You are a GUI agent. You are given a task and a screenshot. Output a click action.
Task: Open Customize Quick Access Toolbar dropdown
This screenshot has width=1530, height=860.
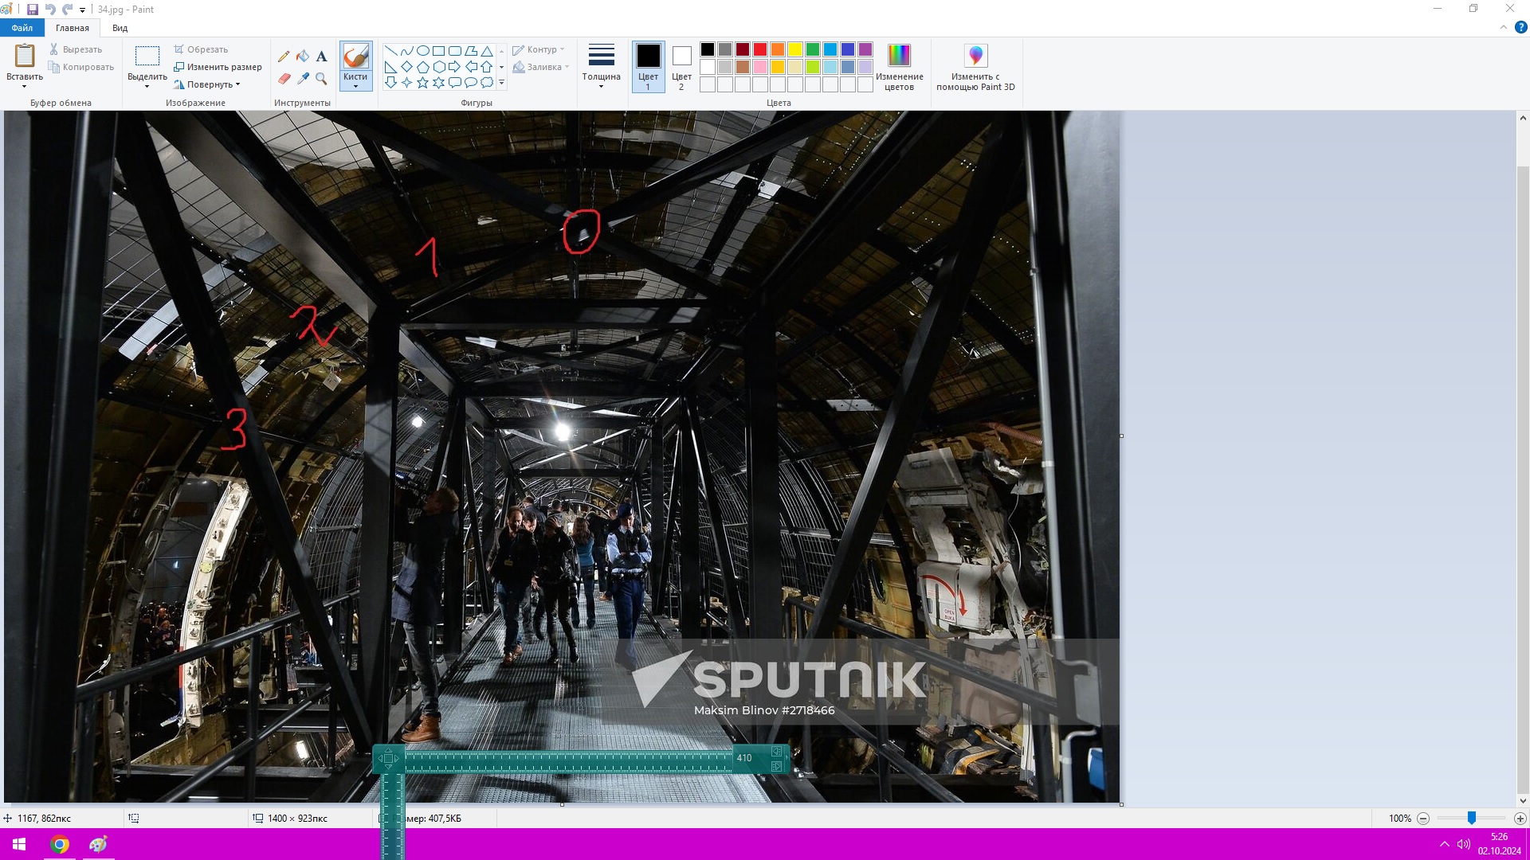82,10
